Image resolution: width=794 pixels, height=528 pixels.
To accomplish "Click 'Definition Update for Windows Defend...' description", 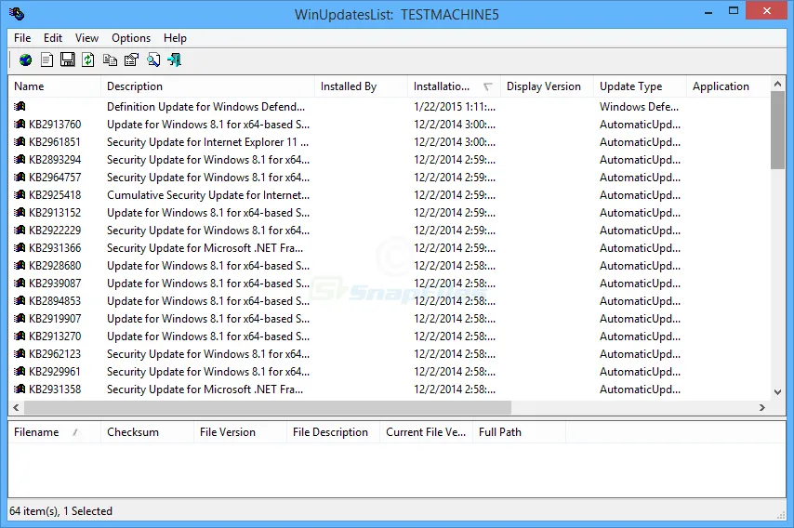I will pyautogui.click(x=205, y=107).
